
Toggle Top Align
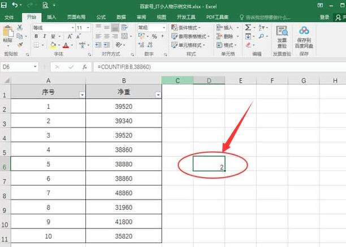98,27
